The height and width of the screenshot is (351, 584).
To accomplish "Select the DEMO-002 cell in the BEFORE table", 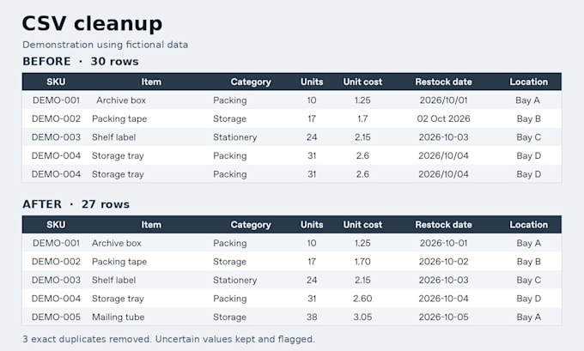I will (x=56, y=118).
